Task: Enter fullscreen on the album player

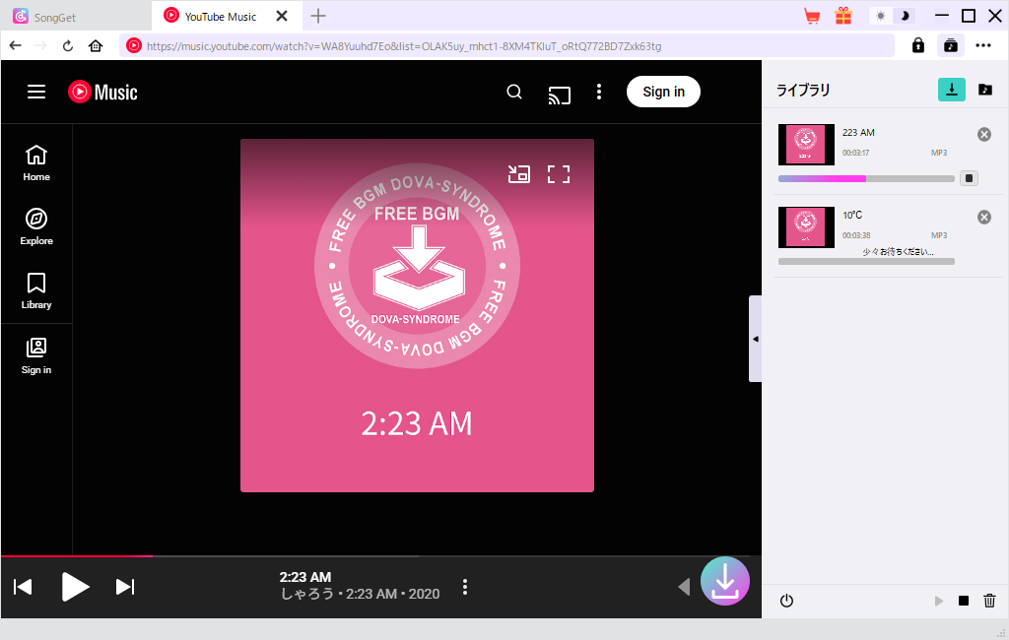Action: coord(559,174)
